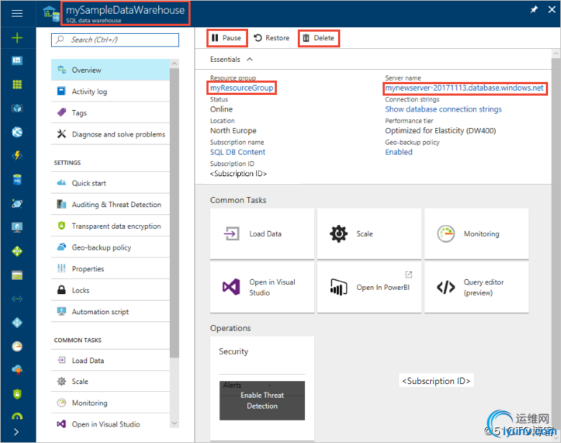The image size is (561, 443).
Task: Open Diagnose and solve problems
Action: (x=110, y=134)
